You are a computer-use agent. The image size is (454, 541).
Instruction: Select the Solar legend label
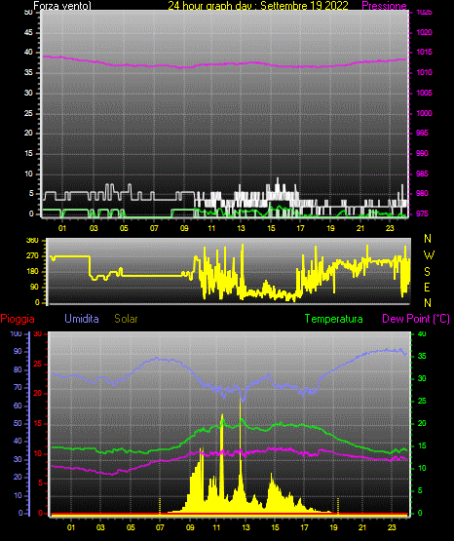coord(126,319)
